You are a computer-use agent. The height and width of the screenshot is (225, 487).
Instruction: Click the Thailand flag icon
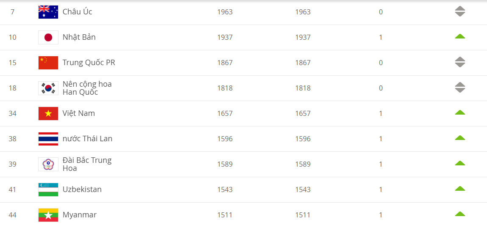(48, 139)
